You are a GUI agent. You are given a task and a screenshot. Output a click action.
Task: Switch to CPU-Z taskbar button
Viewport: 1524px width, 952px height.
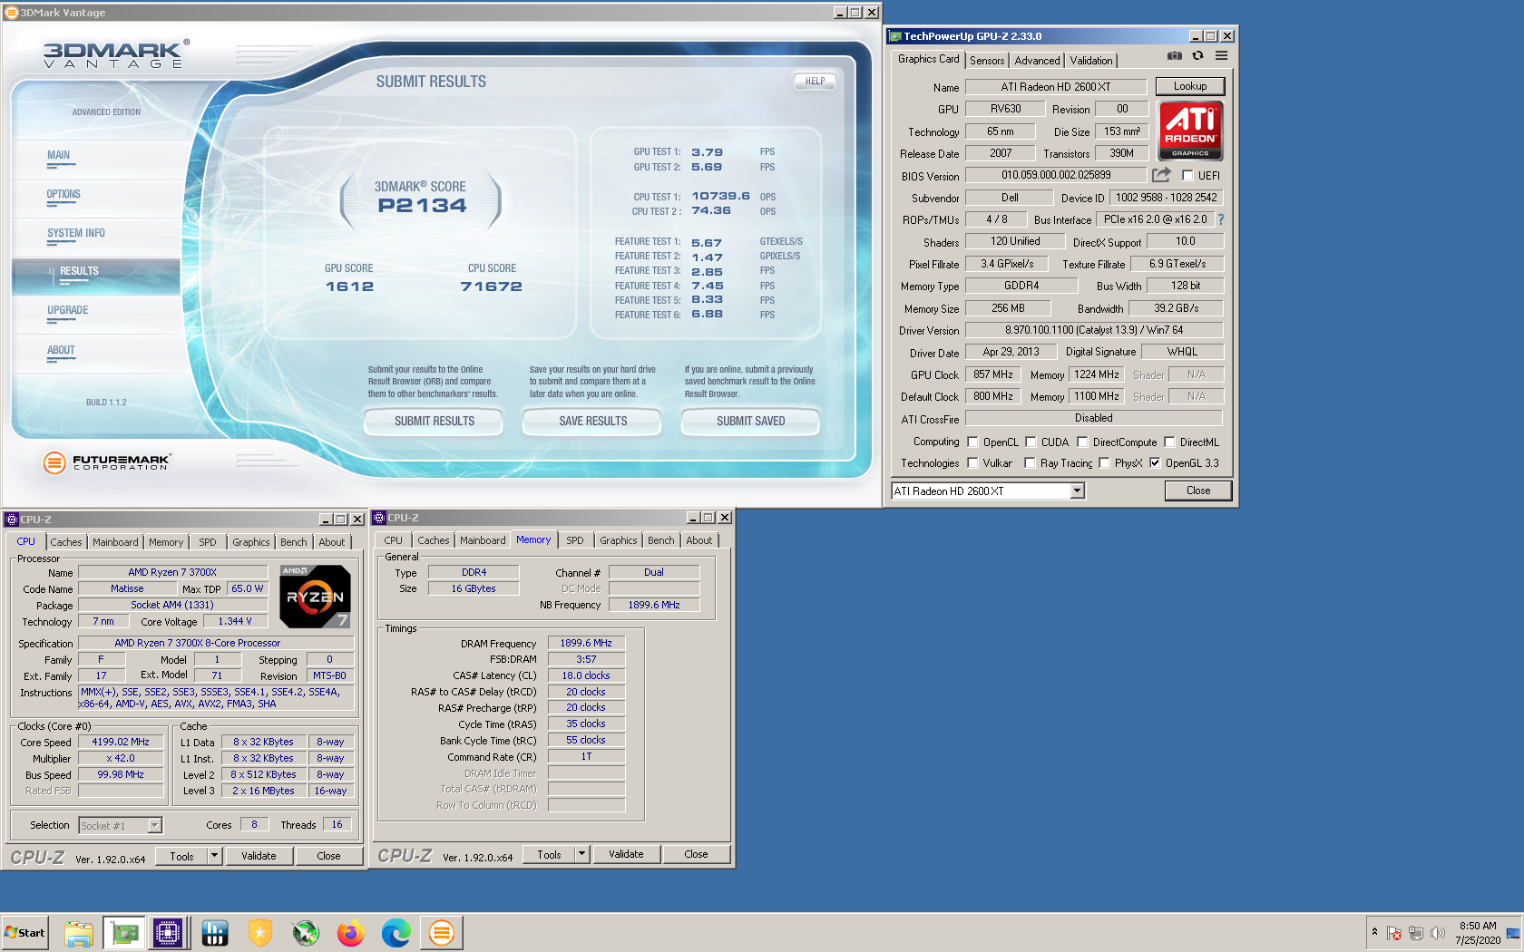coord(168,933)
